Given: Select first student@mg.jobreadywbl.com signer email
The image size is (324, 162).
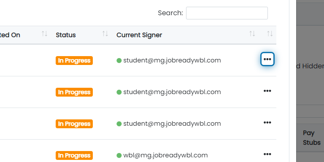Looking at the screenshot, I should click(172, 61).
